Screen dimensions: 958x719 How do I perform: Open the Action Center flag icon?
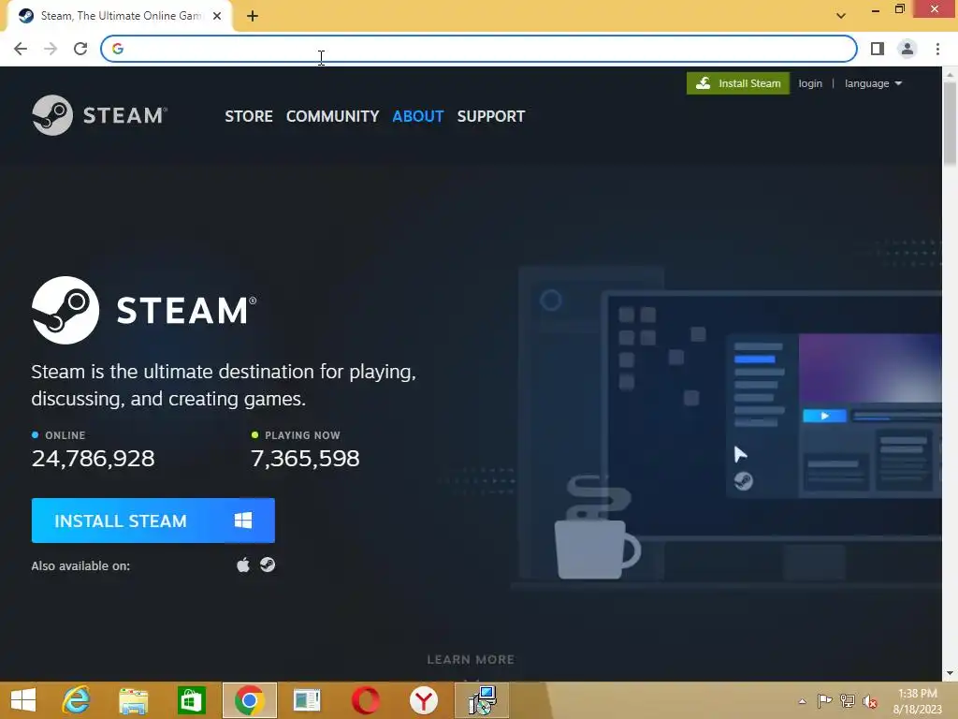click(x=824, y=701)
